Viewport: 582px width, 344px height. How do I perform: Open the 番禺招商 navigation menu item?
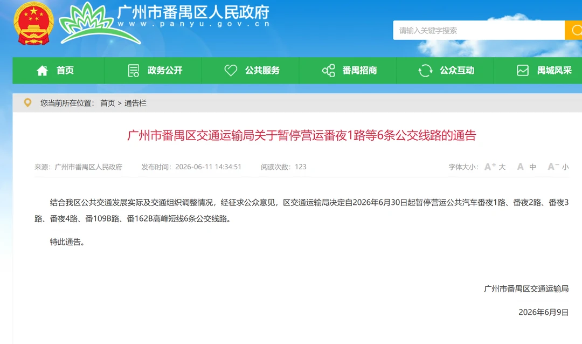click(348, 70)
